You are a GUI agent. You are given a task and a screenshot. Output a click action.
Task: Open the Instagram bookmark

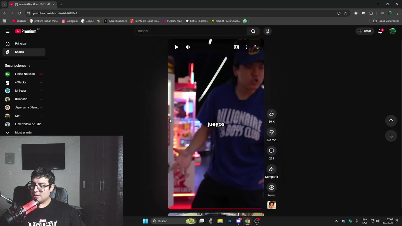pos(70,21)
